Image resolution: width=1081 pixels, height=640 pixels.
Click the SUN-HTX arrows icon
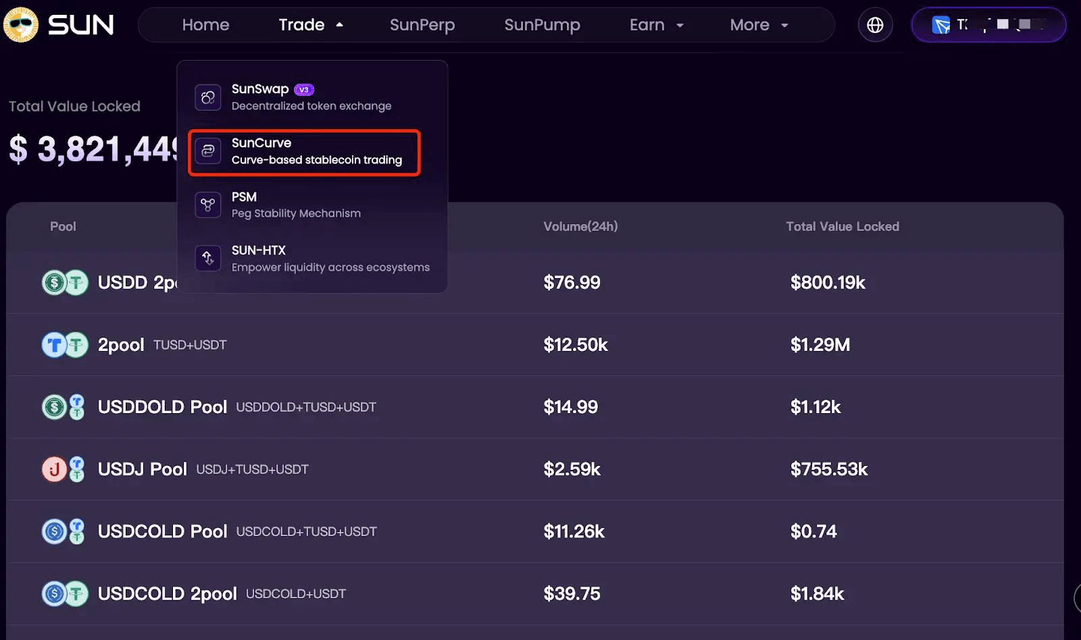[x=208, y=258]
